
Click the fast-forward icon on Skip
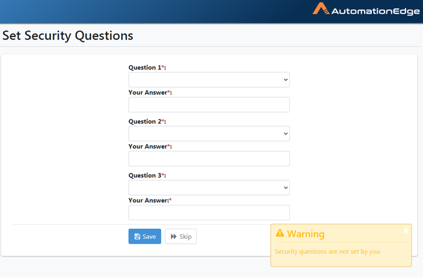click(174, 237)
